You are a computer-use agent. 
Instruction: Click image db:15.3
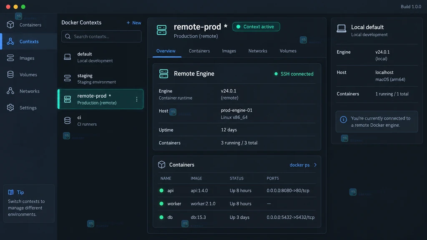198,217
